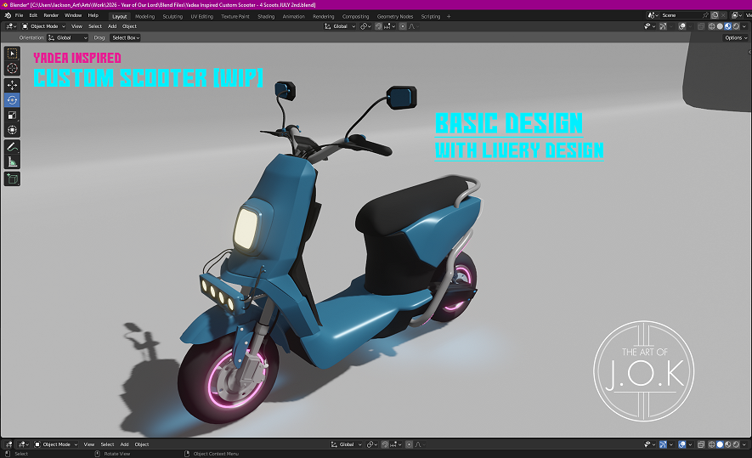This screenshot has height=458, width=752.
Task: Open the Blender logo application menu
Action: pyautogui.click(x=8, y=15)
